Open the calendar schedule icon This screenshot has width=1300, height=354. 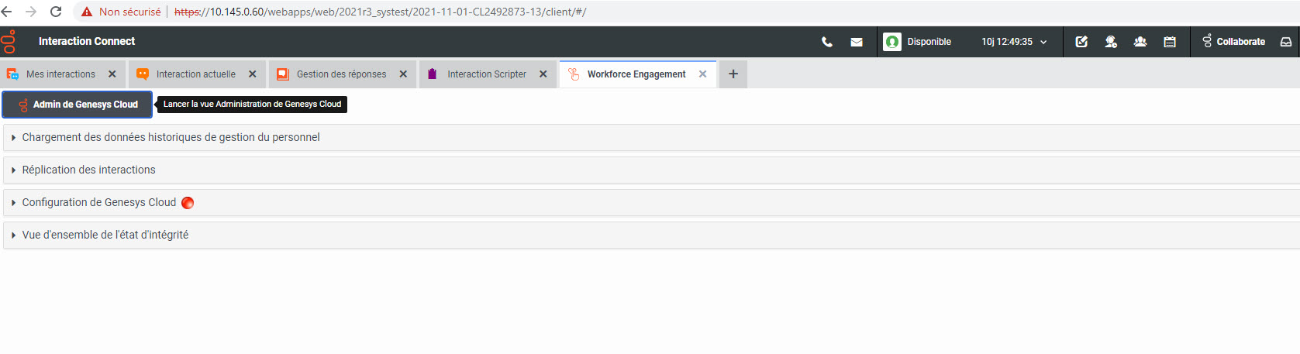[1170, 42]
